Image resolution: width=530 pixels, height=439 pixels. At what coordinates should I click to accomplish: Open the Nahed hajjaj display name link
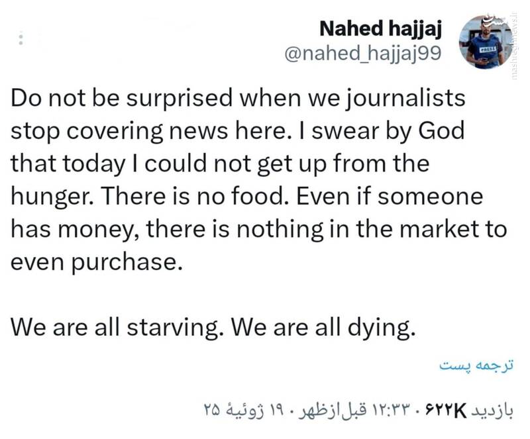[381, 28]
